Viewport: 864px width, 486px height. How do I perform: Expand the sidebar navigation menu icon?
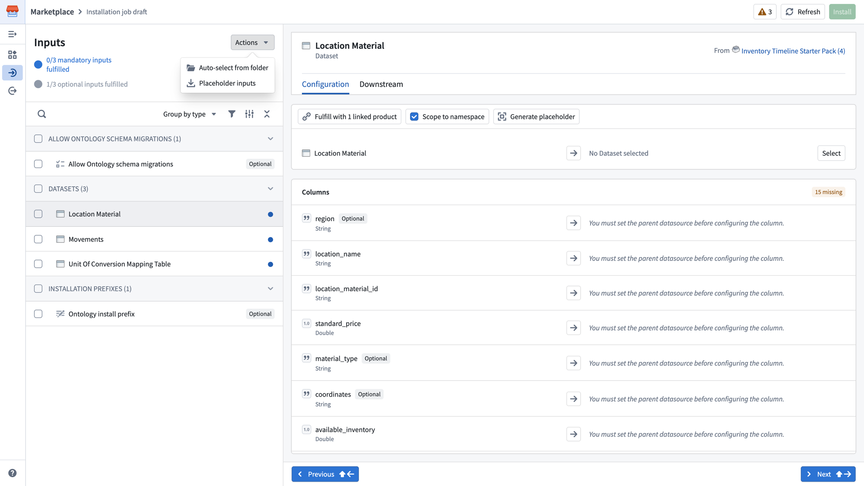[13, 34]
